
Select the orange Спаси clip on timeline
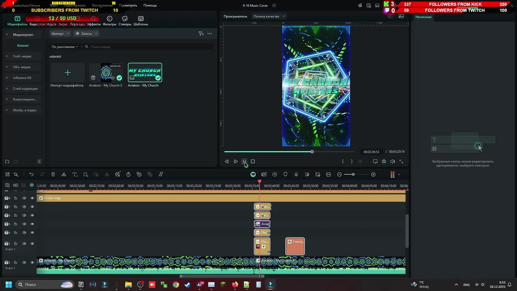click(295, 247)
